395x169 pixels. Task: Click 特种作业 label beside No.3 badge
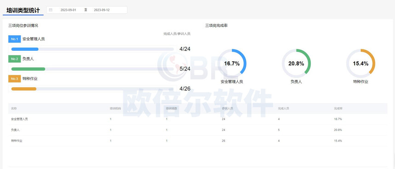coord(30,79)
